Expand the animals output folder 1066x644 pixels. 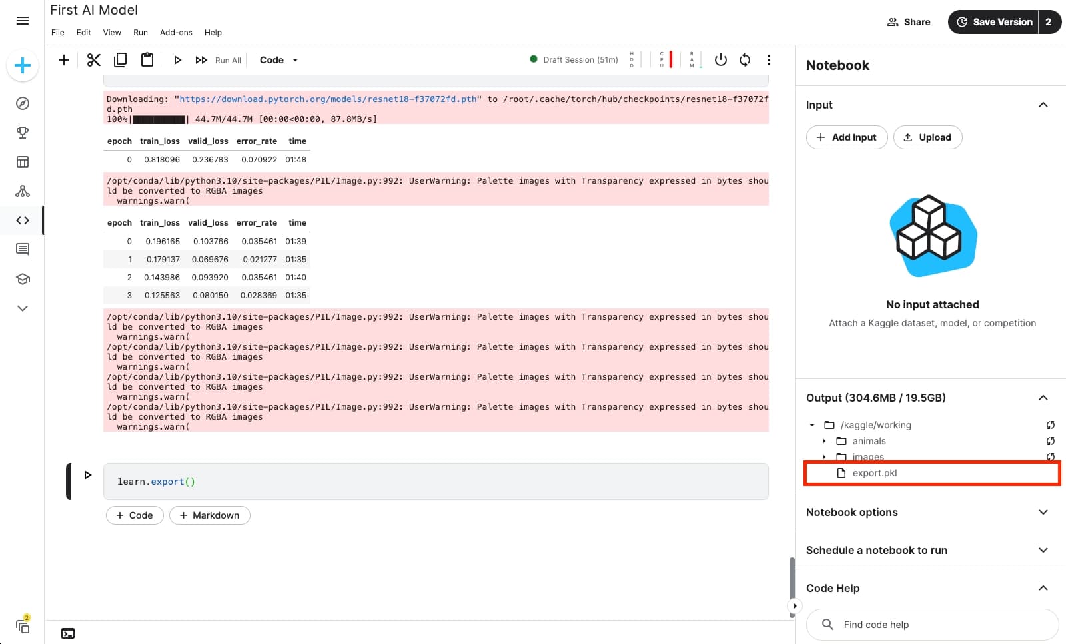(824, 441)
